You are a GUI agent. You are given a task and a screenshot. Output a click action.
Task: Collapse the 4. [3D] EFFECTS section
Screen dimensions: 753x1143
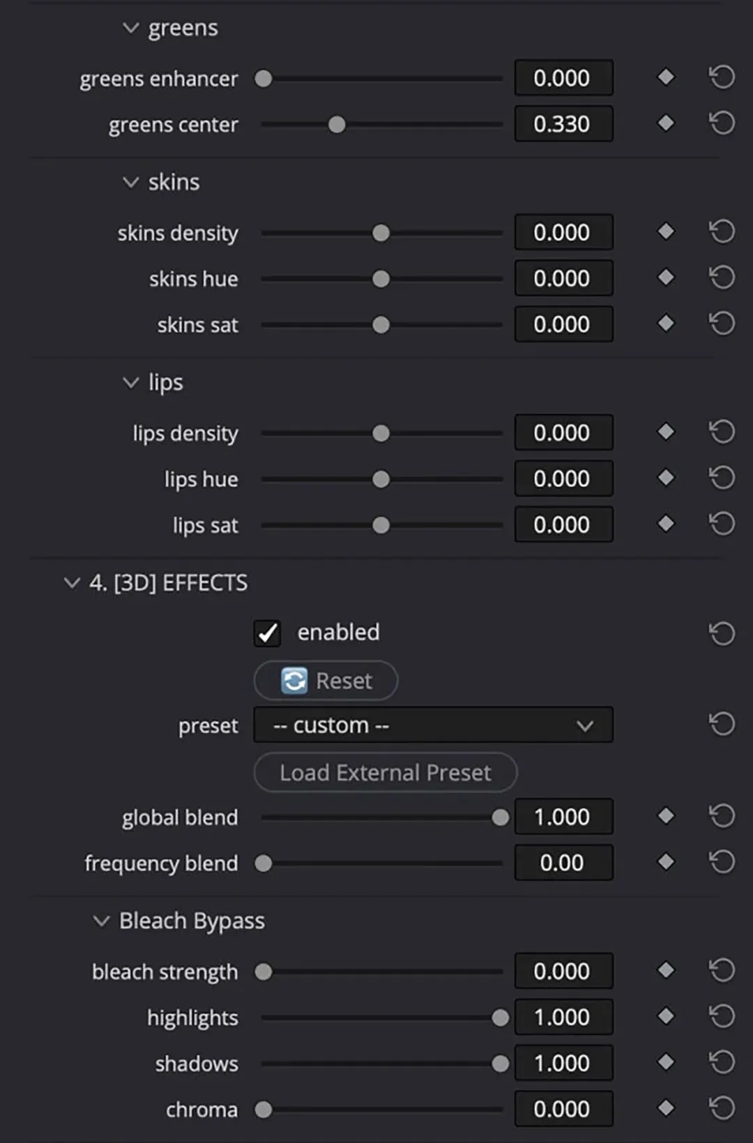point(71,582)
